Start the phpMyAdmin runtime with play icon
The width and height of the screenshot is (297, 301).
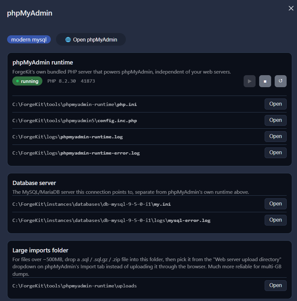pos(249,81)
